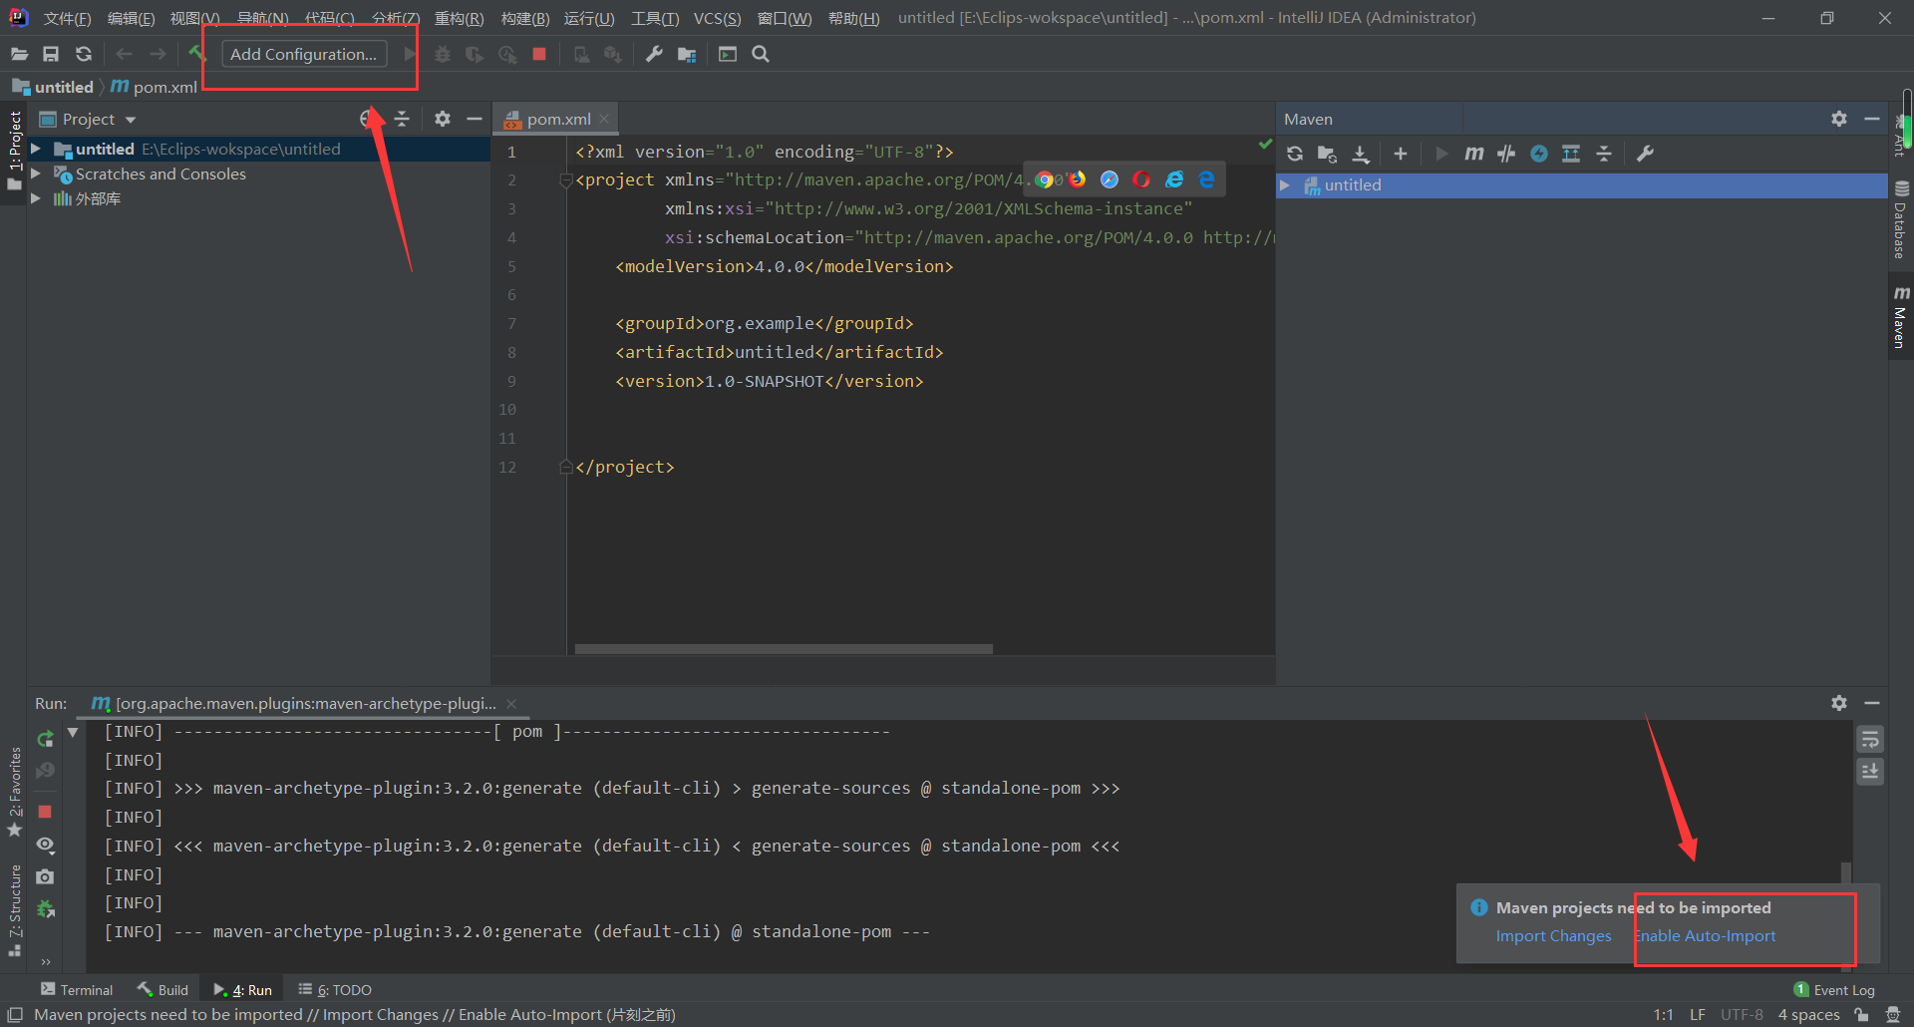The width and height of the screenshot is (1914, 1027).
Task: Open the 编辑(E) menu
Action: pyautogui.click(x=132, y=18)
